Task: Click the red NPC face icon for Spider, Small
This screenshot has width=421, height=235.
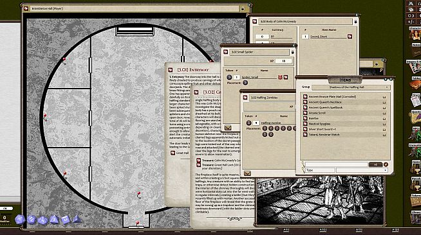Action: click(280, 77)
